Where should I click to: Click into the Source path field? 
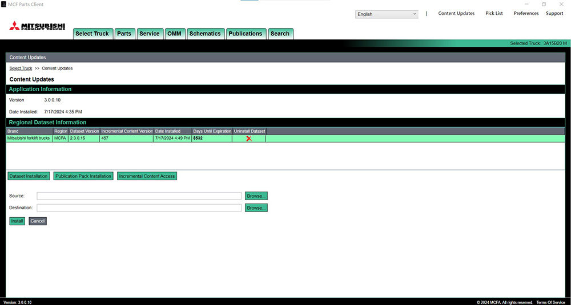click(139, 196)
